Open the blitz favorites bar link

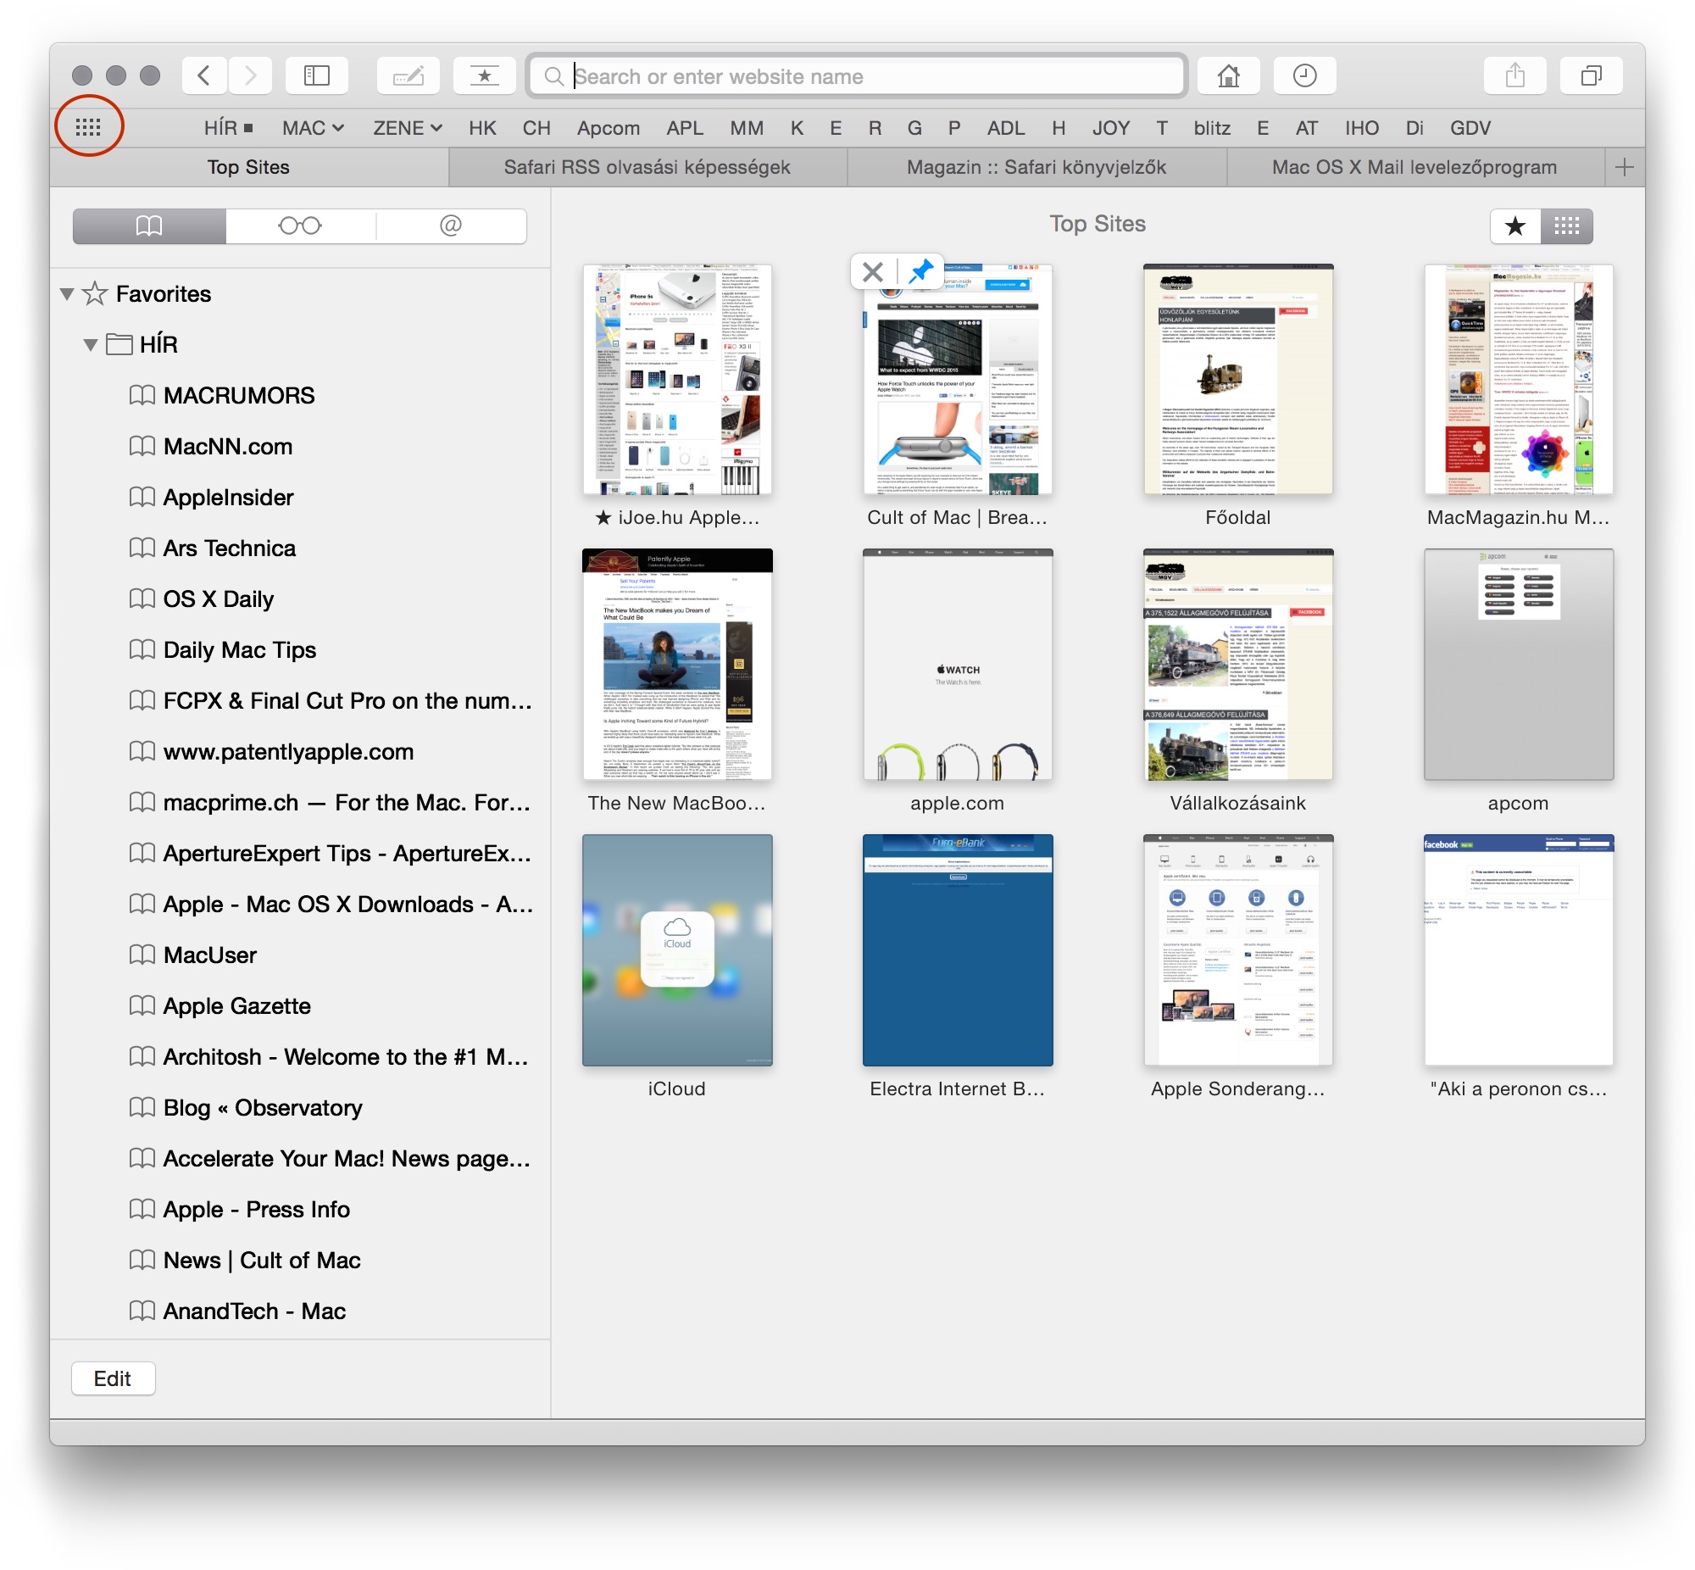(1212, 128)
